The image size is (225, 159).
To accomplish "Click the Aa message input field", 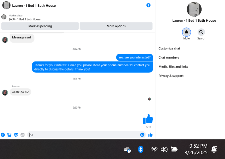I will (84, 135).
